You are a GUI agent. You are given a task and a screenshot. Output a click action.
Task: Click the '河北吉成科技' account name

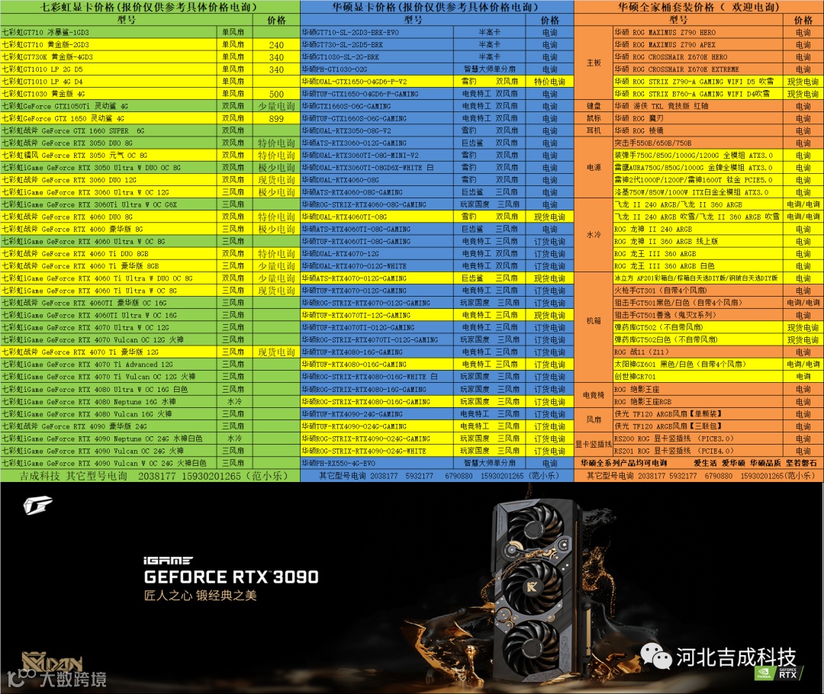pyautogui.click(x=735, y=657)
